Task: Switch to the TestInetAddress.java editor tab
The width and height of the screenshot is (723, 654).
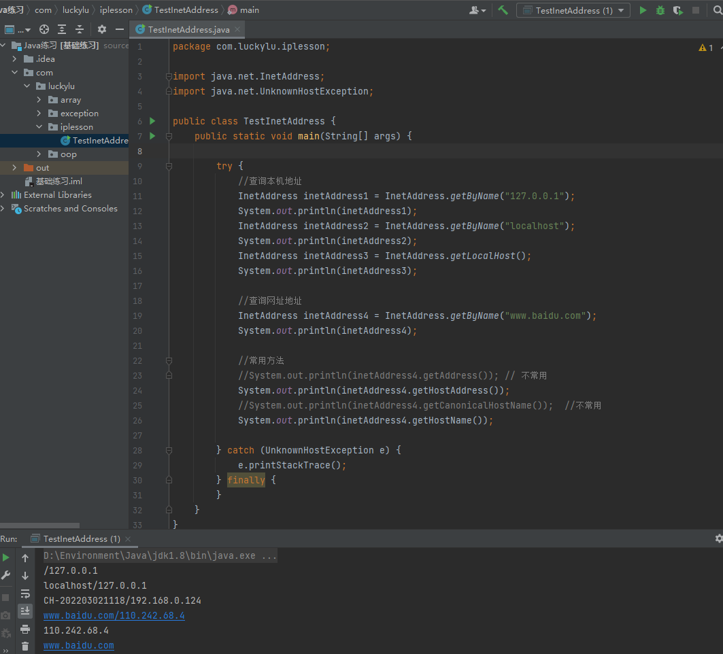Action: pyautogui.click(x=188, y=29)
